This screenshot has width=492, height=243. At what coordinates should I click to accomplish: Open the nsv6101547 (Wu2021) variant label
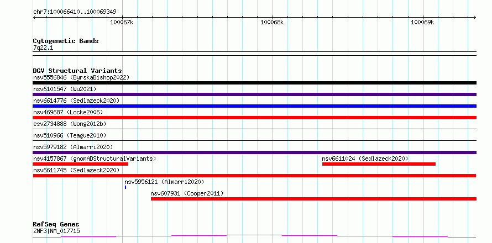tap(65, 89)
